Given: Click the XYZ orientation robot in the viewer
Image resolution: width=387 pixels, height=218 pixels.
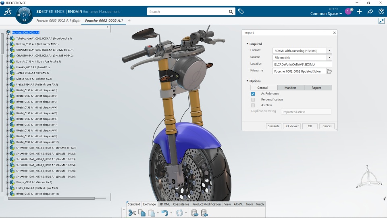Looking at the screenshot, I should click(x=369, y=177).
